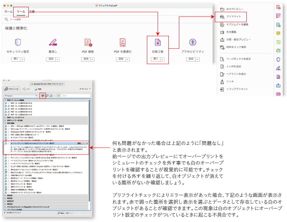
Task: Select the 墨消し redaction tool icon
Action: pyautogui.click(x=53, y=42)
